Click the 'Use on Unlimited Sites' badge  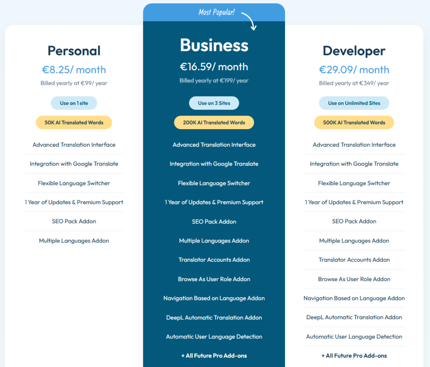point(354,103)
